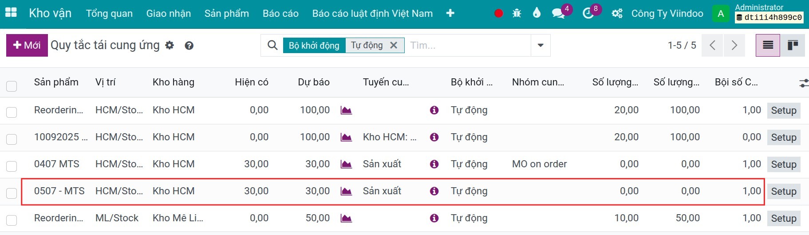809x235 pixels.
Task: Click info icon in 0507 - MTS row
Action: tap(434, 191)
